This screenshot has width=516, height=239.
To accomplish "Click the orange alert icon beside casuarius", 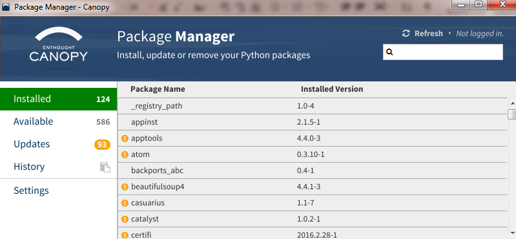I will pos(125,203).
